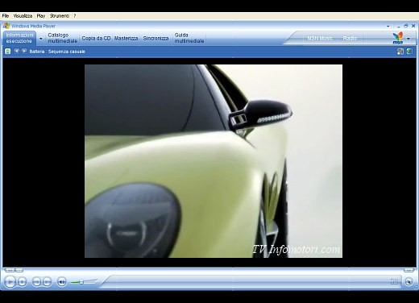Open the Sincronizza tab

click(x=156, y=38)
